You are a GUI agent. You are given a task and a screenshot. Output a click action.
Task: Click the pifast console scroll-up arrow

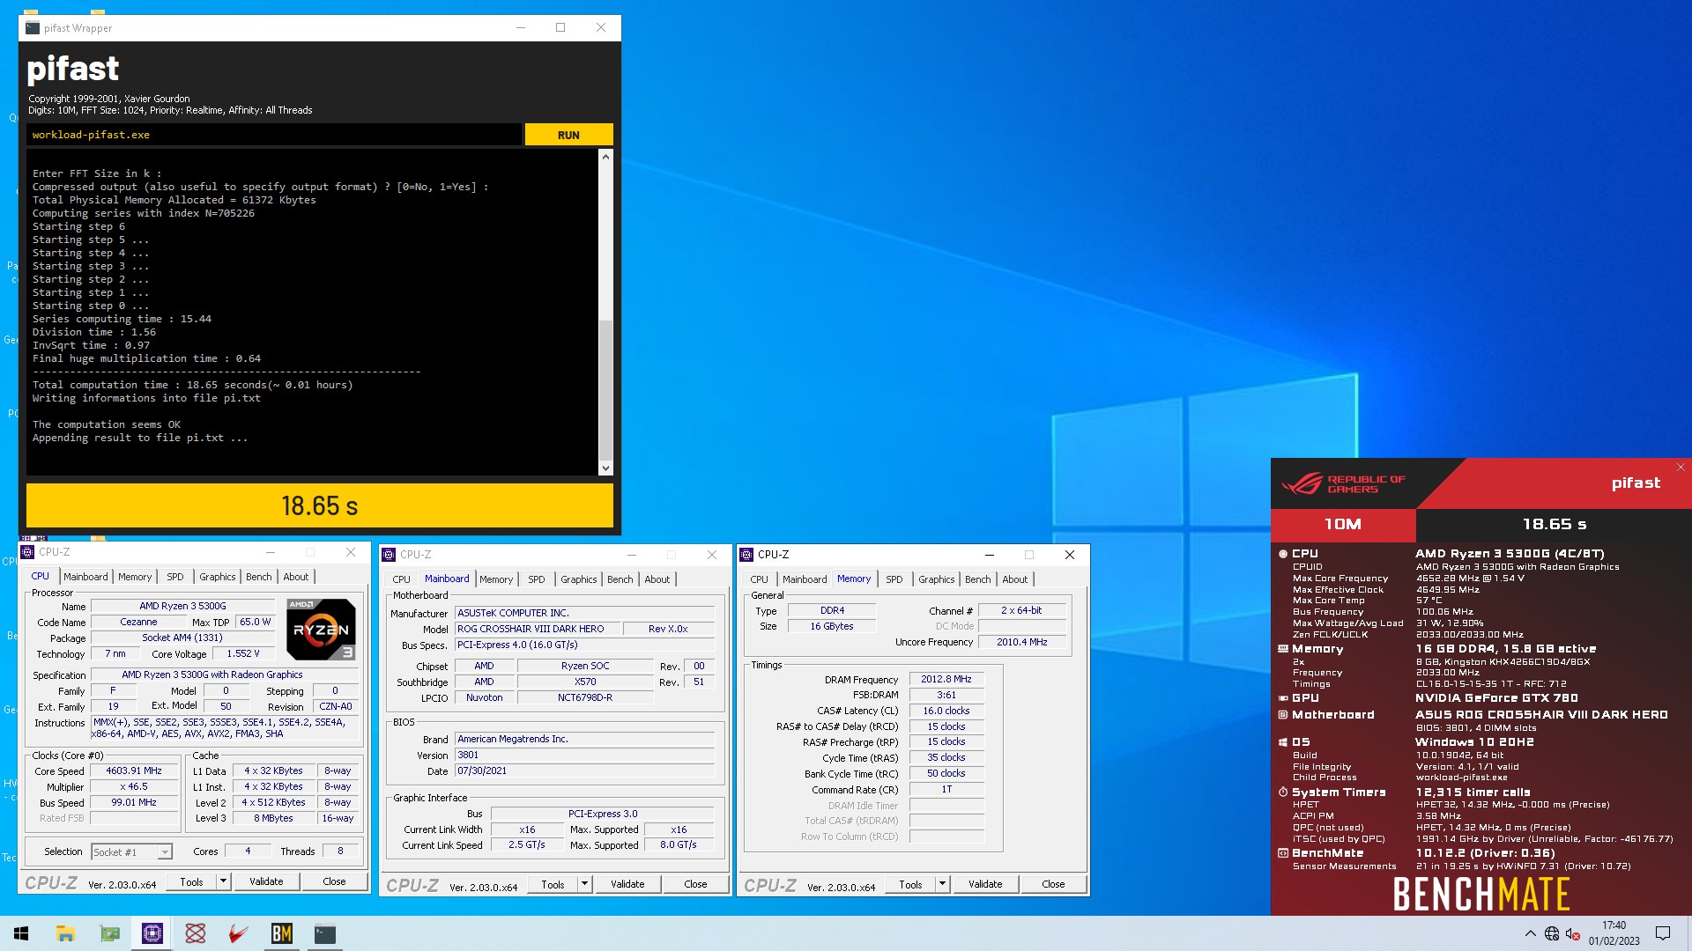click(x=605, y=156)
